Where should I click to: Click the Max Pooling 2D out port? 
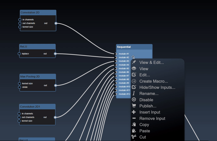pyautogui.click(x=55, y=85)
